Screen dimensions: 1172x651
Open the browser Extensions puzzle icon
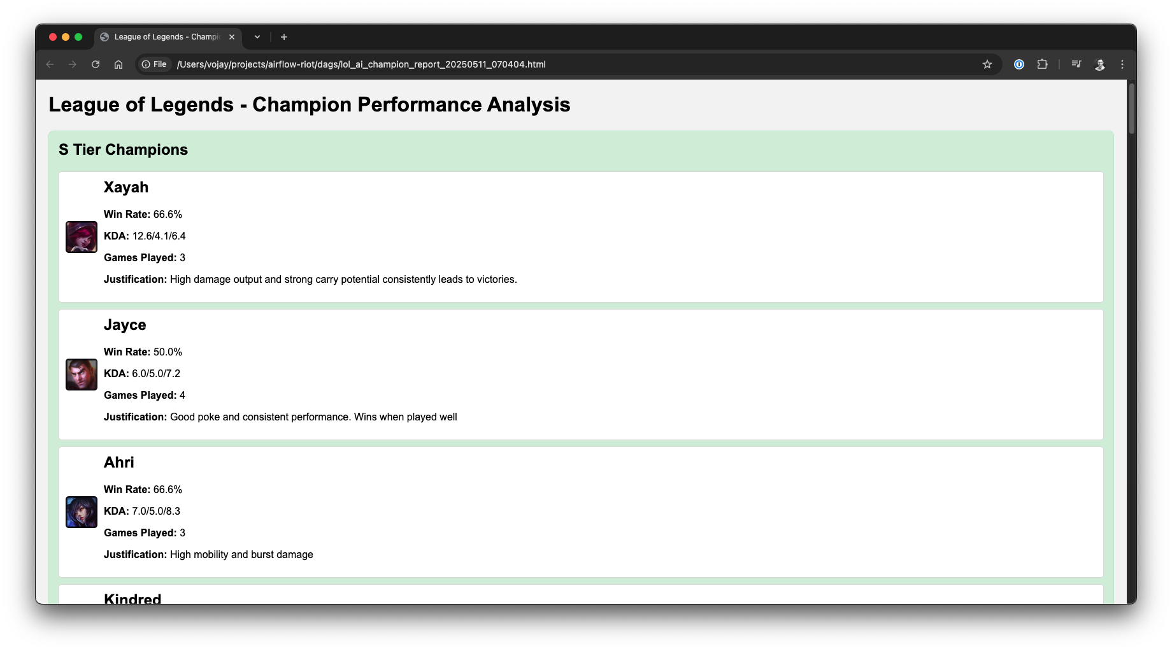click(1043, 64)
